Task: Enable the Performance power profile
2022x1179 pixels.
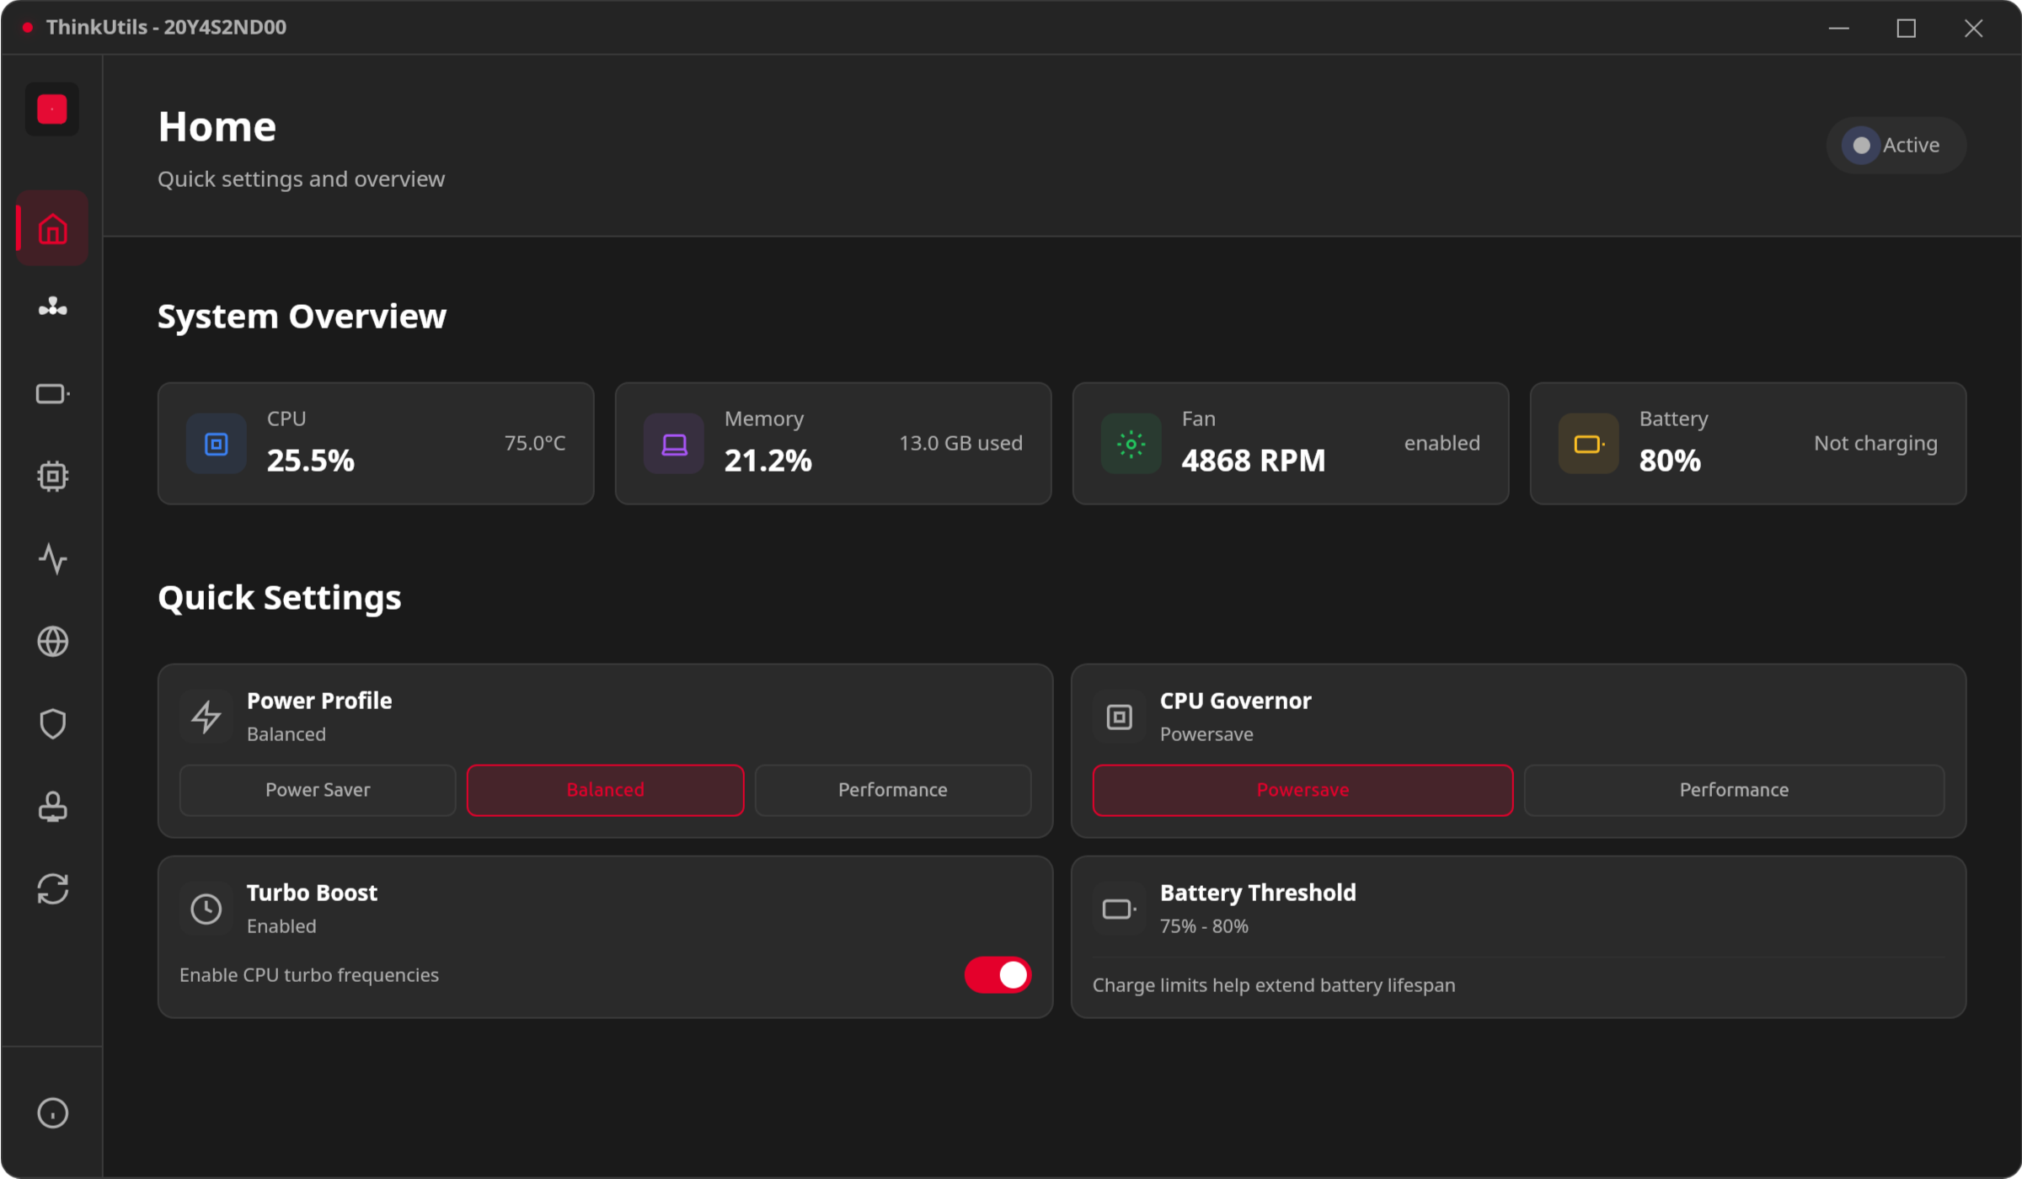Action: (x=892, y=790)
